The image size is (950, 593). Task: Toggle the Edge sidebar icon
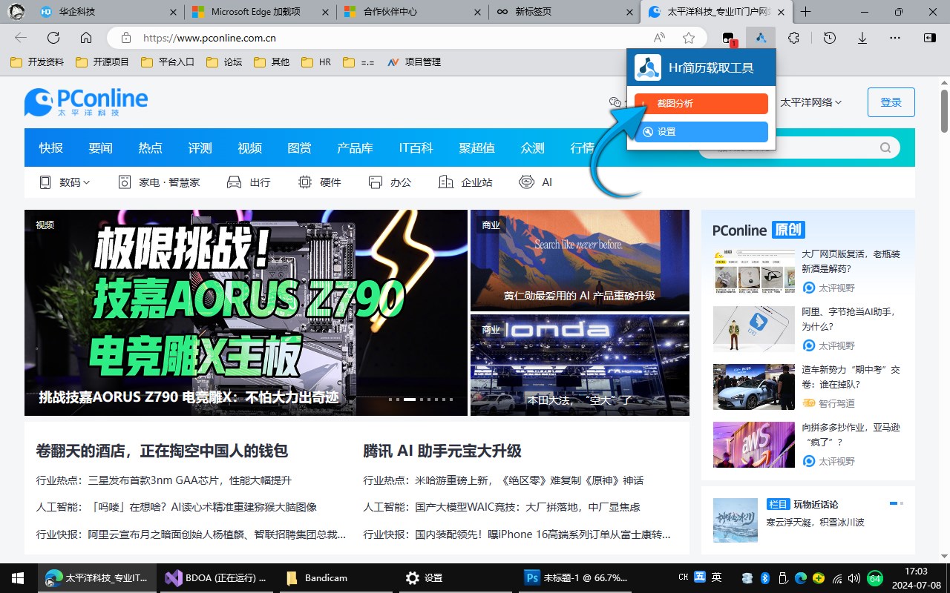(x=929, y=38)
